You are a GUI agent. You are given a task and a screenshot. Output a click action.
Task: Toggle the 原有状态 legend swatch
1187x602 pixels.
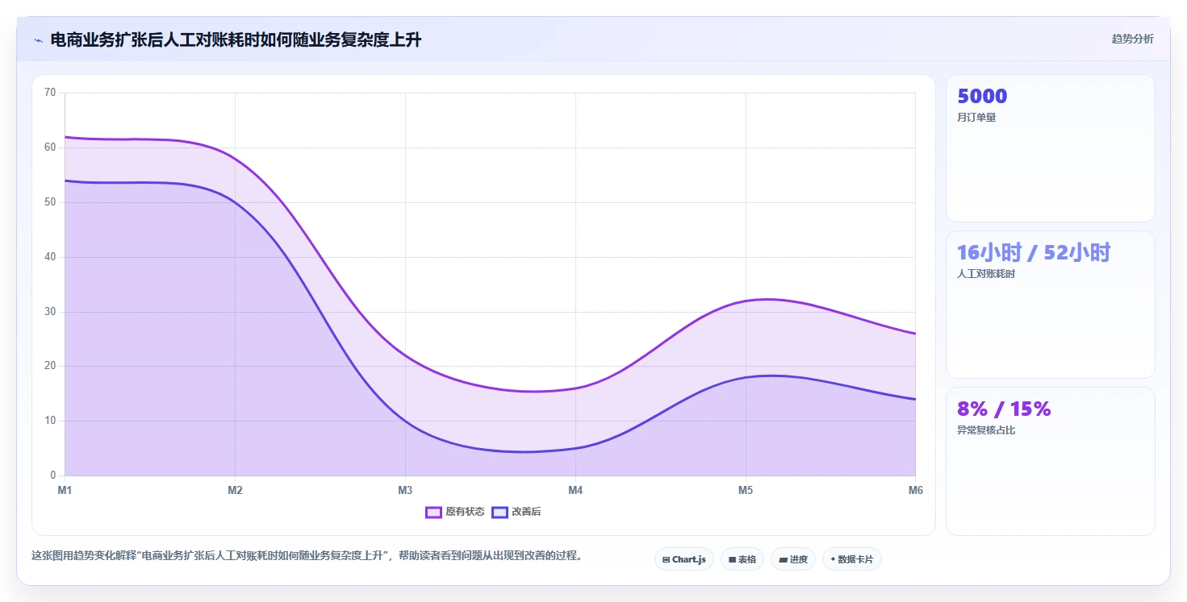click(433, 513)
